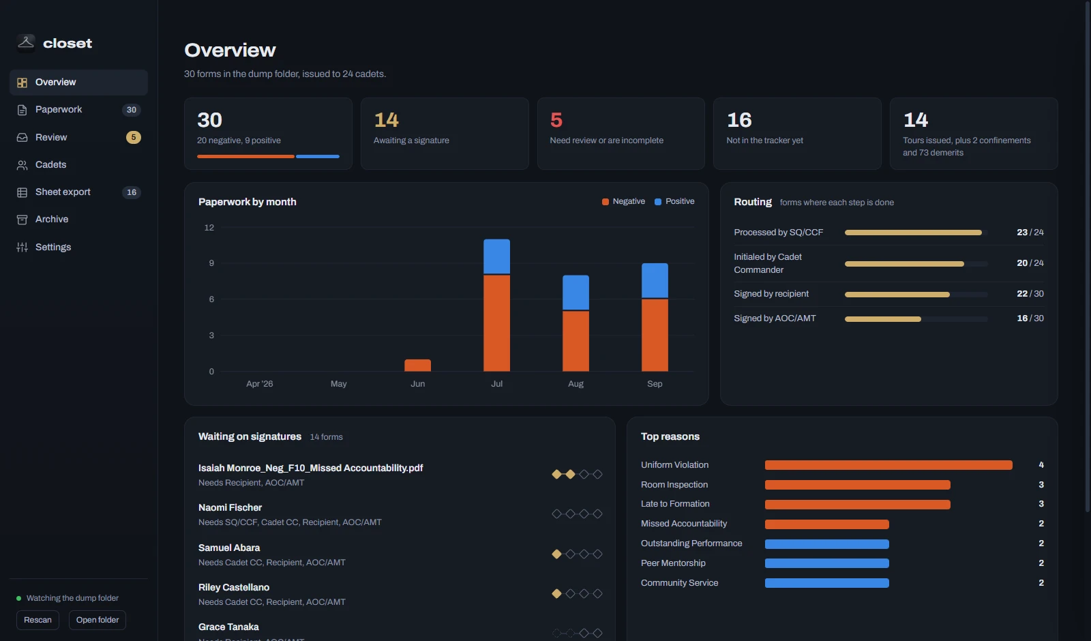The image size is (1091, 641).
Task: Toggle the Positive legend series
Action: click(674, 201)
